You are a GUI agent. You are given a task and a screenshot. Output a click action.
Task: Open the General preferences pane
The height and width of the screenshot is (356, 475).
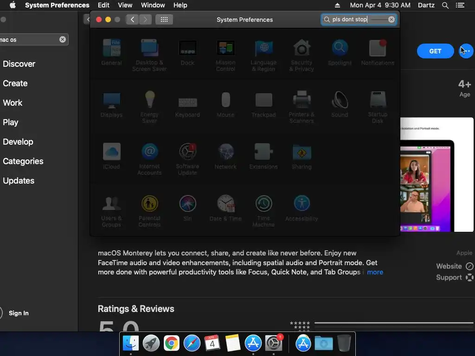111,52
